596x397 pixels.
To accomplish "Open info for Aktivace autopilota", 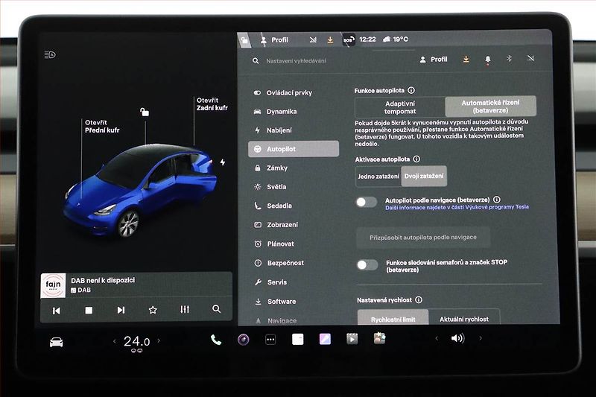I will tap(416, 159).
